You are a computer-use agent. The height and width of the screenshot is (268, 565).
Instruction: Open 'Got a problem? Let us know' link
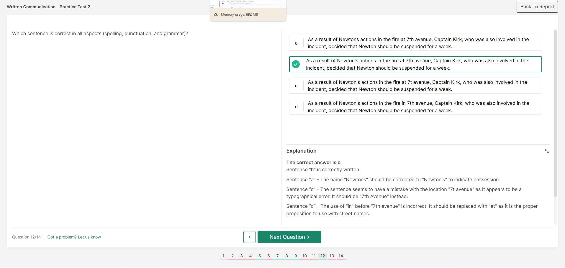click(74, 237)
